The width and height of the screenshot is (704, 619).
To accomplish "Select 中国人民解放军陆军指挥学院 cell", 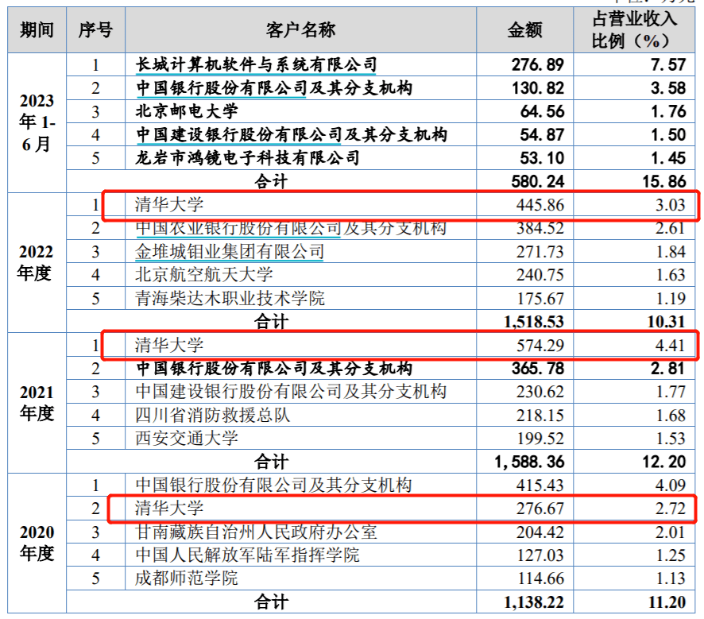I will click(x=300, y=555).
